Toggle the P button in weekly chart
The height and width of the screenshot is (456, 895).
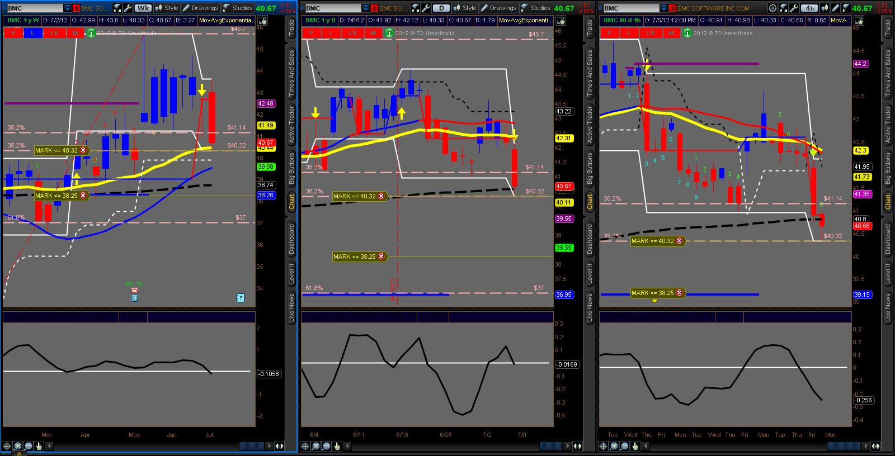13,33
